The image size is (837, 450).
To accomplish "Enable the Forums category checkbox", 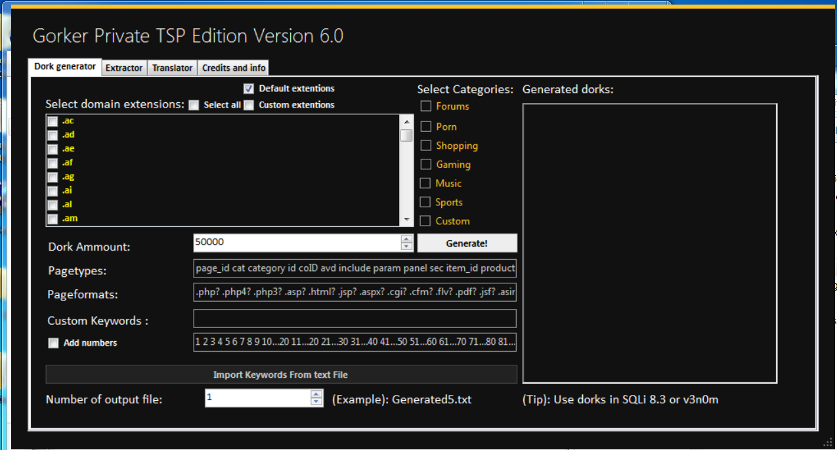I will click(x=426, y=106).
